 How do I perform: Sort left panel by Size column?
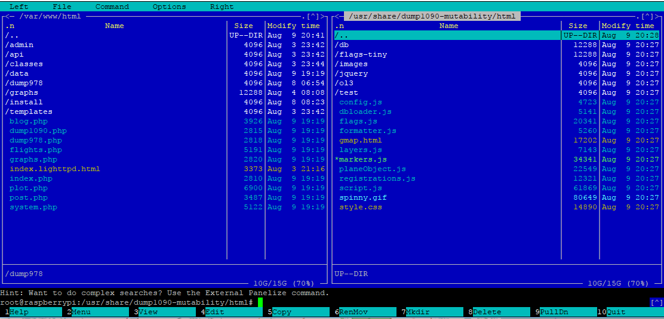[244, 26]
